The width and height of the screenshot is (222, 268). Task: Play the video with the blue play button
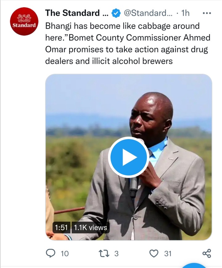(x=129, y=157)
